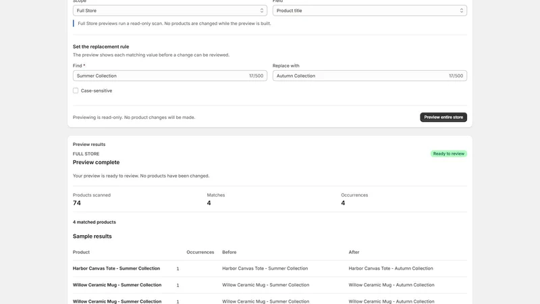Click the After column header

tap(354, 252)
